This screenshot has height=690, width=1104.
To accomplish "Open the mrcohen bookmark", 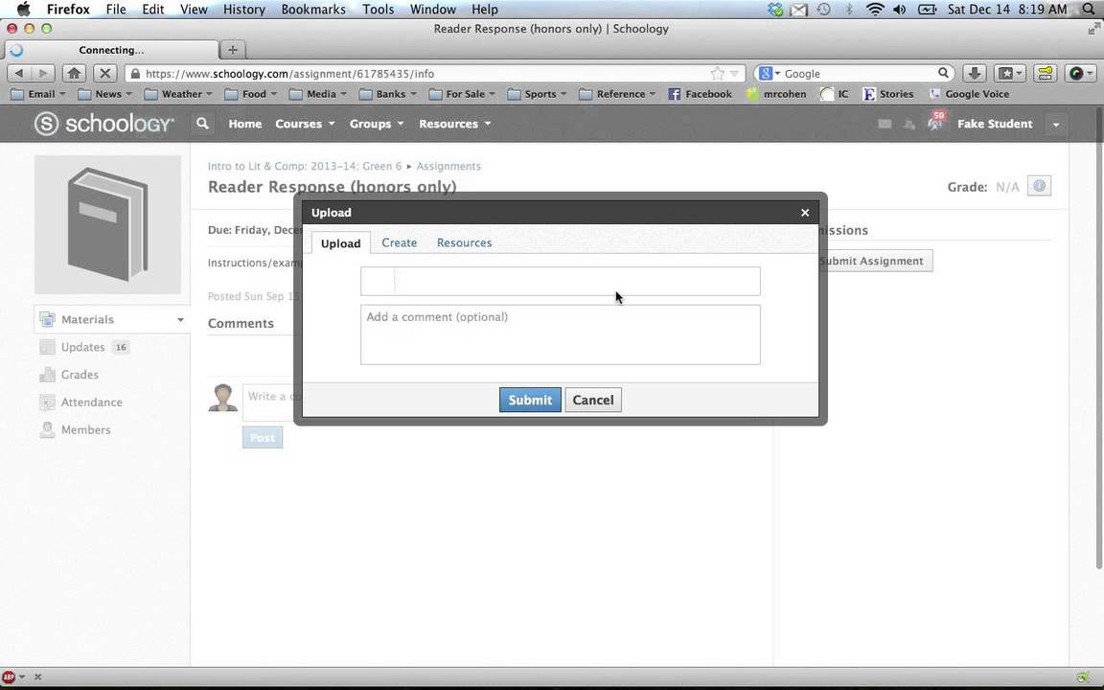I will pyautogui.click(x=776, y=94).
